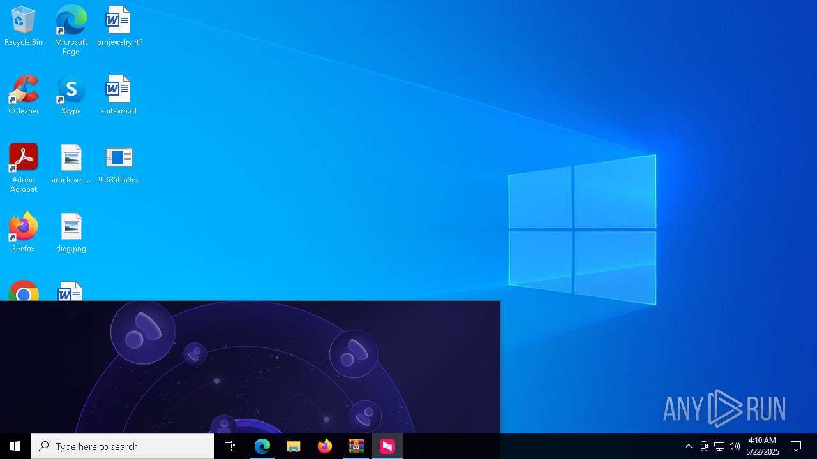
Task: Open Microsoft Edge from the taskbar
Action: pos(262,446)
